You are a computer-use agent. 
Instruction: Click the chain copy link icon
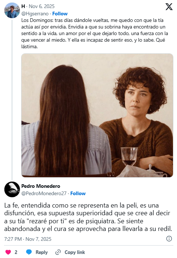[58, 252]
